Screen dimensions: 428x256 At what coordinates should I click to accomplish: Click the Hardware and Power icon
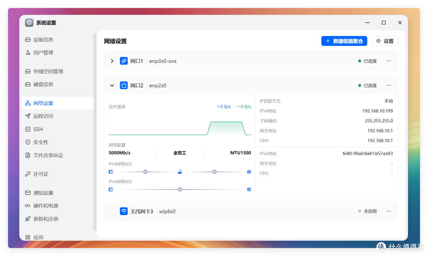click(28, 206)
